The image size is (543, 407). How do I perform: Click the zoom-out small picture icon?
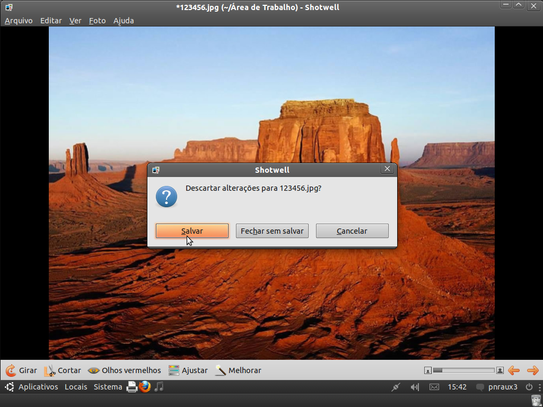point(428,370)
